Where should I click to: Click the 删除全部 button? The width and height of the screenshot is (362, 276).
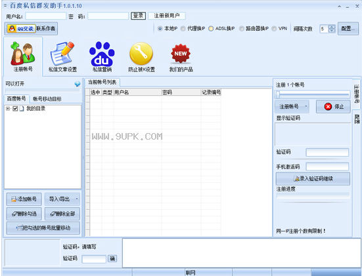[62, 214]
